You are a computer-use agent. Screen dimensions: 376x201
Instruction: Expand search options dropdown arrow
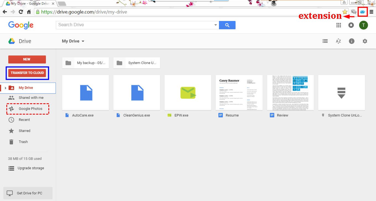(x=216, y=25)
